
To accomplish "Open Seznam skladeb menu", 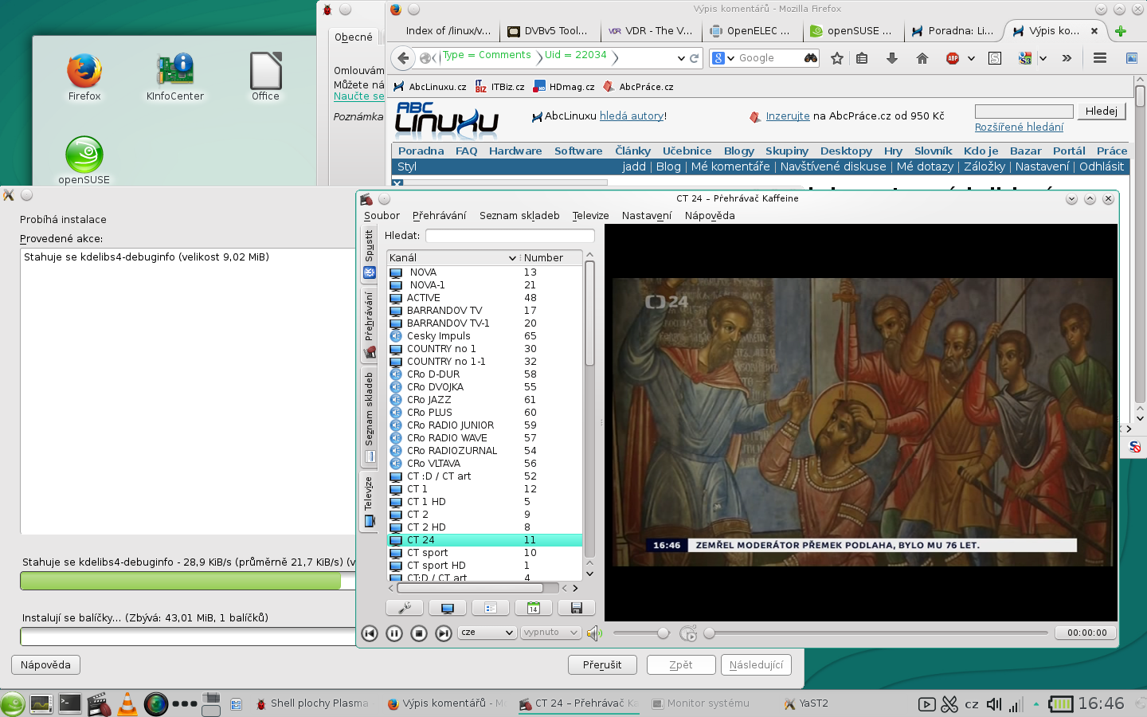I will [519, 216].
